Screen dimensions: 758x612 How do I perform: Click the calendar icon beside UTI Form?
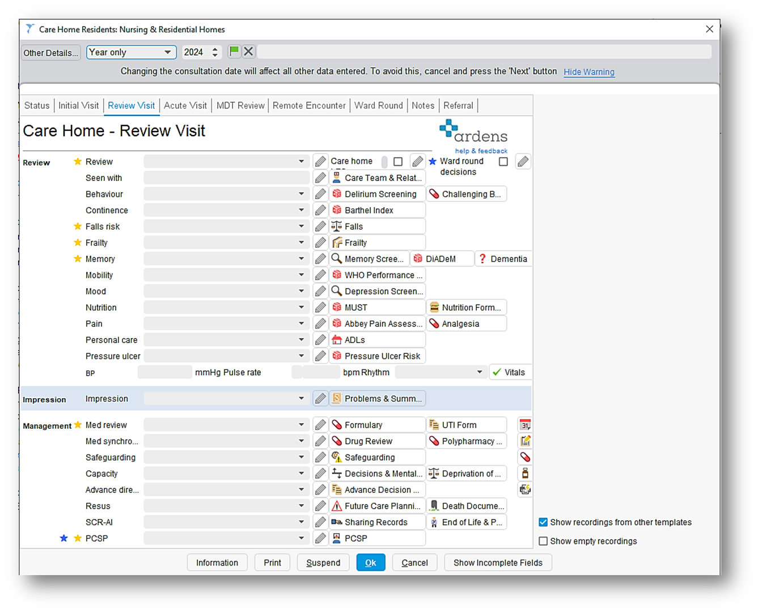tap(525, 425)
